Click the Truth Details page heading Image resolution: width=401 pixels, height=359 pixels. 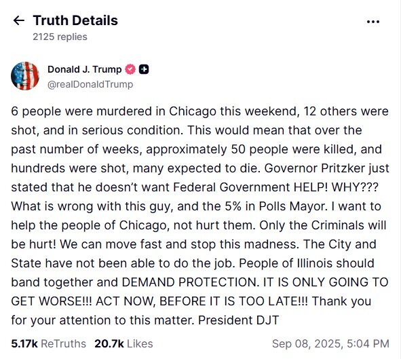click(x=75, y=20)
